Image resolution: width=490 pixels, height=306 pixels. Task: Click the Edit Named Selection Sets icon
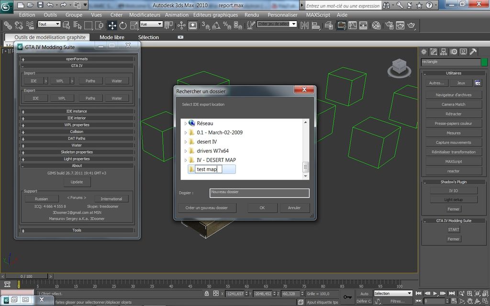[x=250, y=25]
